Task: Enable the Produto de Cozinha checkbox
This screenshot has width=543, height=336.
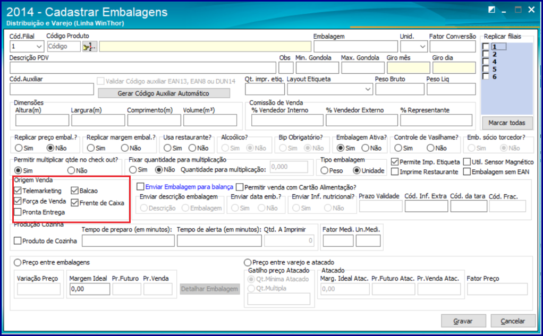Action: tap(18, 241)
